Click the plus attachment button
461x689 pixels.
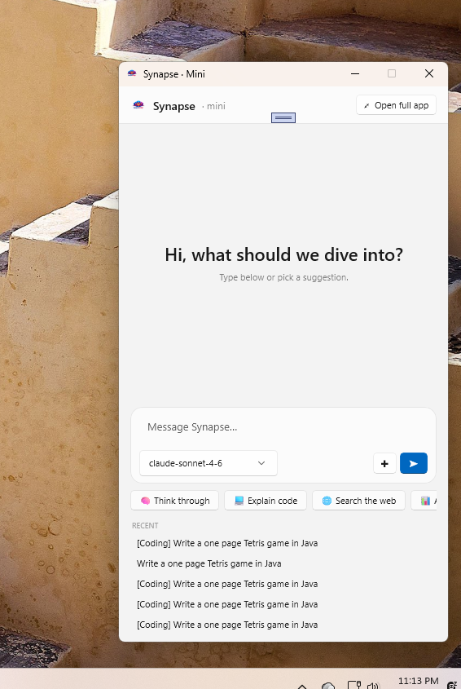click(384, 463)
